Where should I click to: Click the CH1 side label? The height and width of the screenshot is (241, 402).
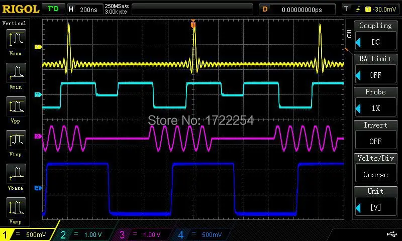click(x=349, y=33)
